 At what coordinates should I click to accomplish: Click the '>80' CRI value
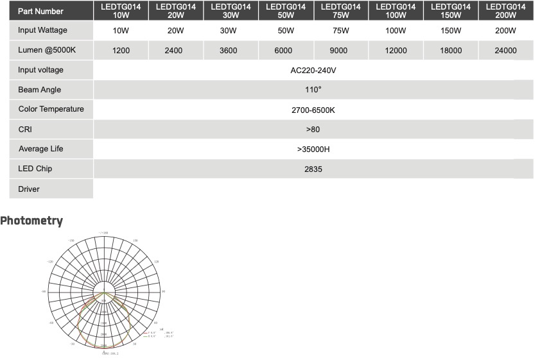pyautogui.click(x=313, y=130)
